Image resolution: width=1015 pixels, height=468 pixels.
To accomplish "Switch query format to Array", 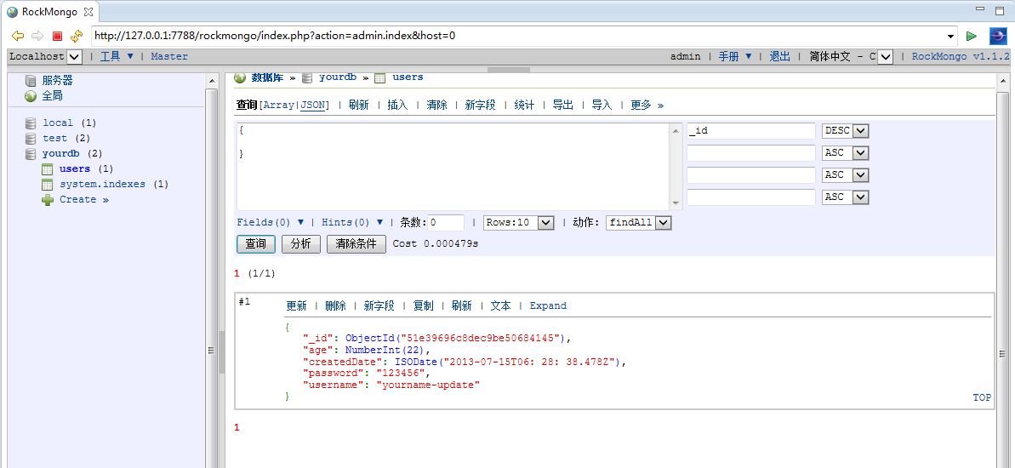I will tap(278, 106).
